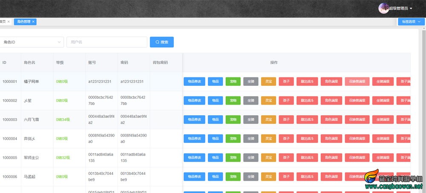Click the 搜索 search button

pos(161,42)
